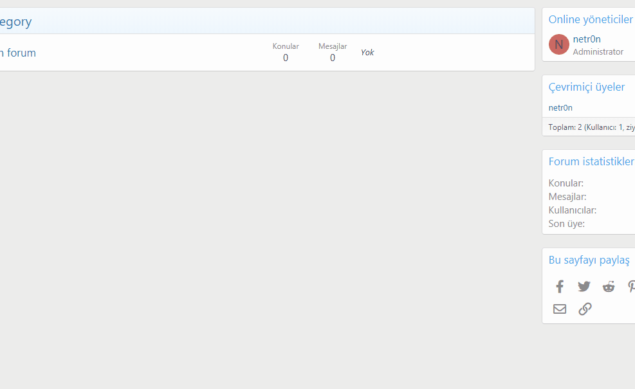The height and width of the screenshot is (389, 635).
Task: Click netr0n in the Çevrimiçi üyeler list
Action: coord(560,107)
